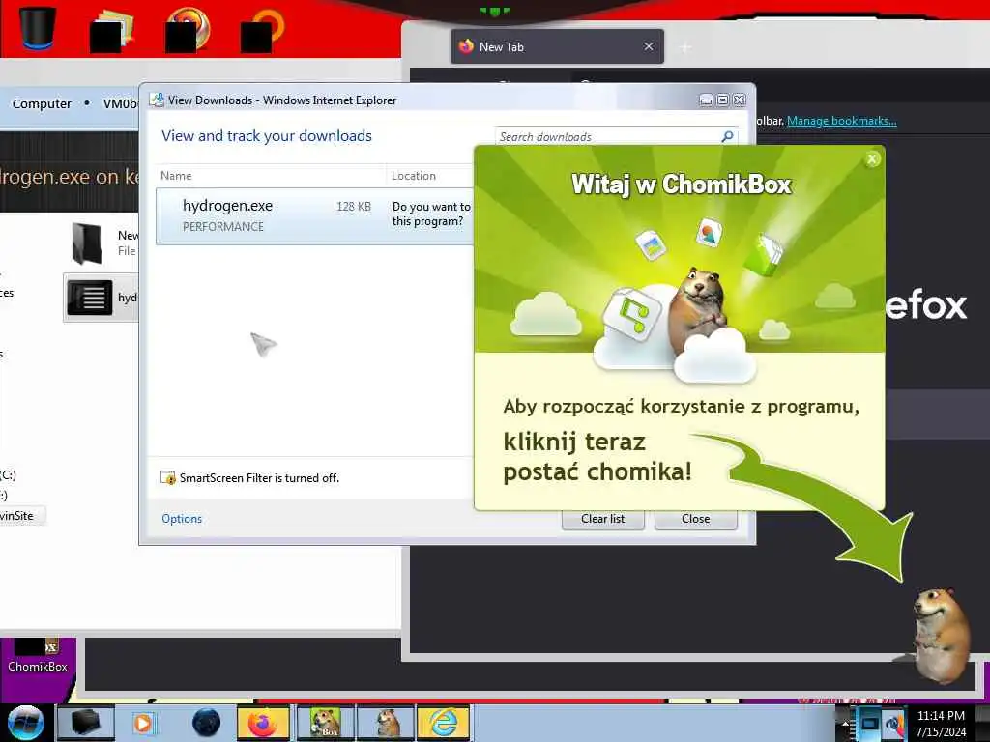Open the Options link in View Downloads
This screenshot has height=742, width=990.
click(182, 519)
